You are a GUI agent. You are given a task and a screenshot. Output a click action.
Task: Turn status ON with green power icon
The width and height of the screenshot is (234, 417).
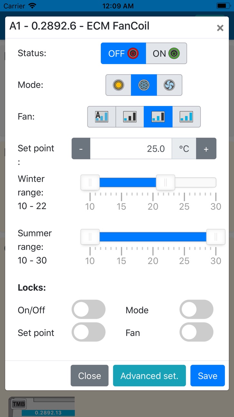coord(166,53)
